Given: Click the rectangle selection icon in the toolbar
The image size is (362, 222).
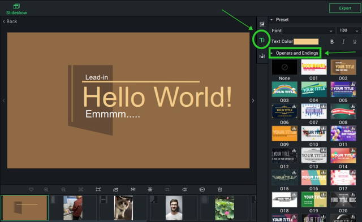Looking at the screenshot, I should pyautogui.click(x=167, y=189).
